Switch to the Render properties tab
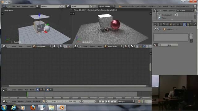 pyautogui.click(x=161, y=24)
